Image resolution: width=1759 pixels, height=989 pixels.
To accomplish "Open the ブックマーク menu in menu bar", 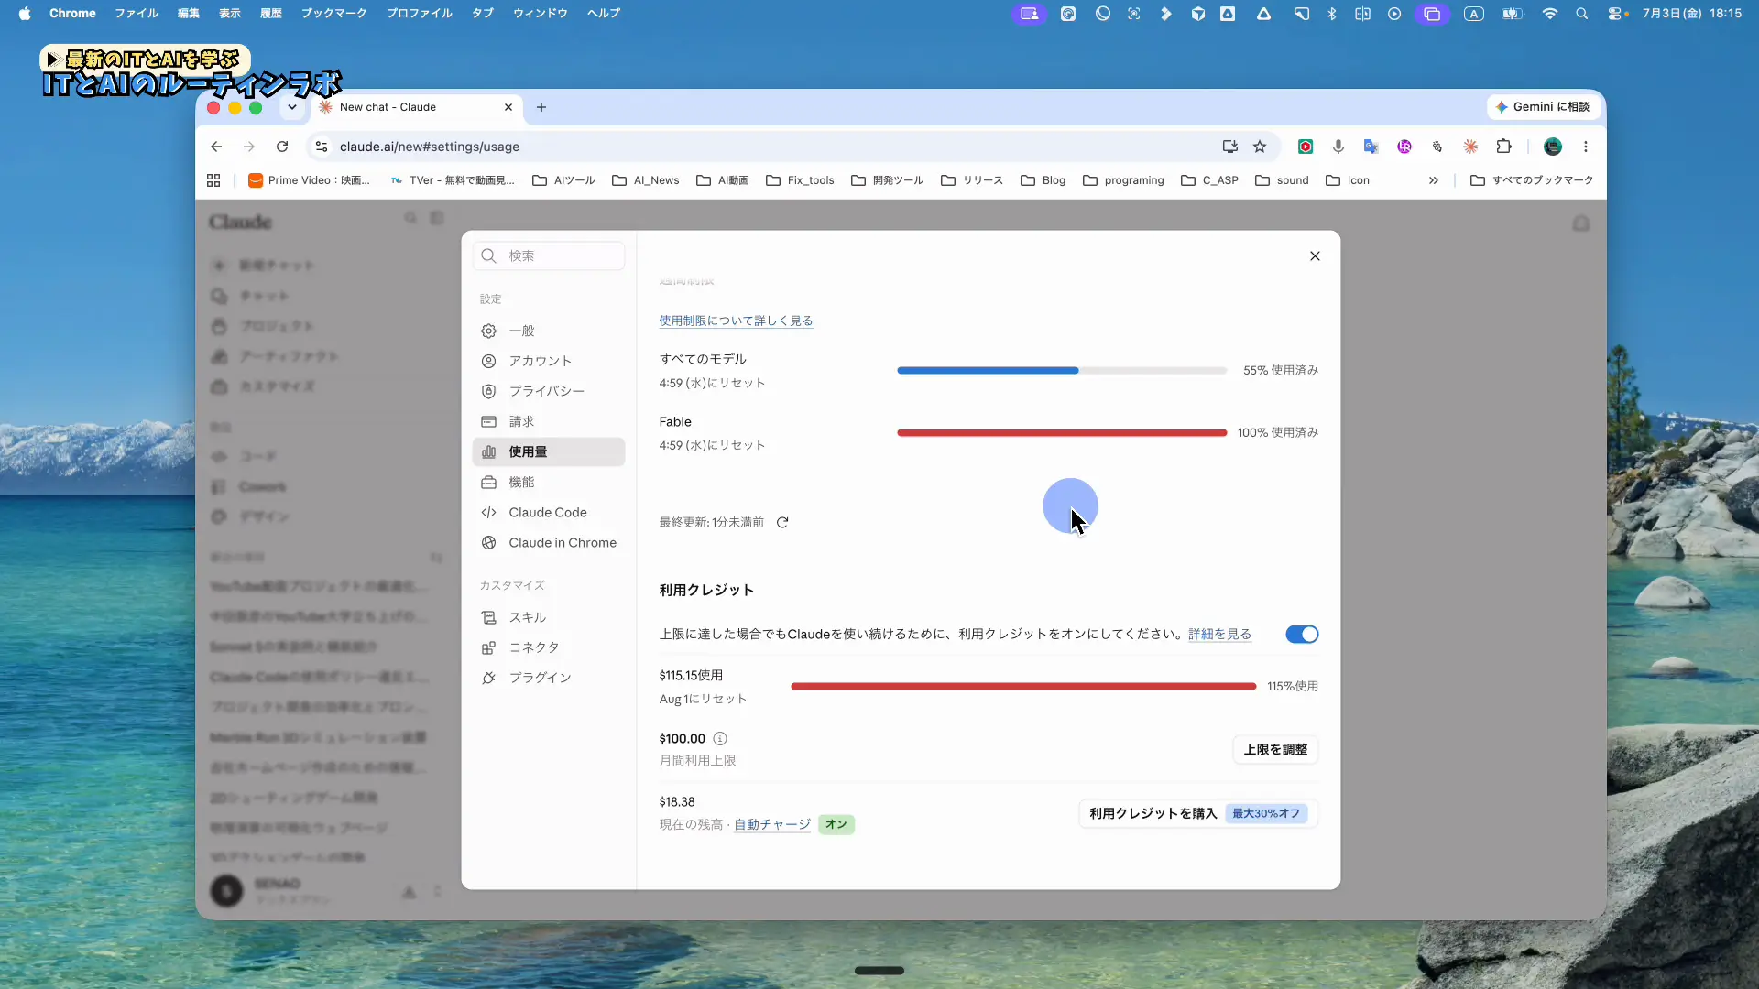I will (334, 14).
